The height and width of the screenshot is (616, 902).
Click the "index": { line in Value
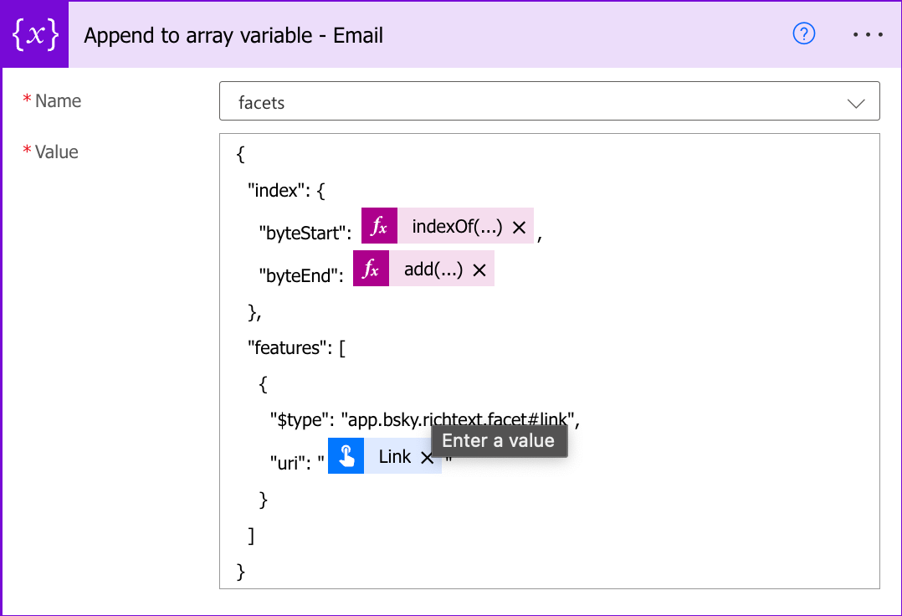(x=285, y=190)
